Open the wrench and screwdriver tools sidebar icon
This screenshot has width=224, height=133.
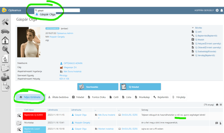tap(5, 22)
